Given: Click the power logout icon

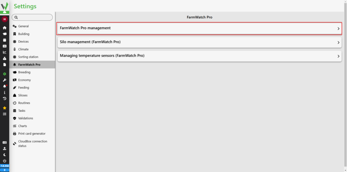Looking at the screenshot, I should [x=4, y=161].
